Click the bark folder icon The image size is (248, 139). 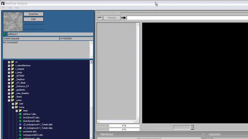point(16,103)
